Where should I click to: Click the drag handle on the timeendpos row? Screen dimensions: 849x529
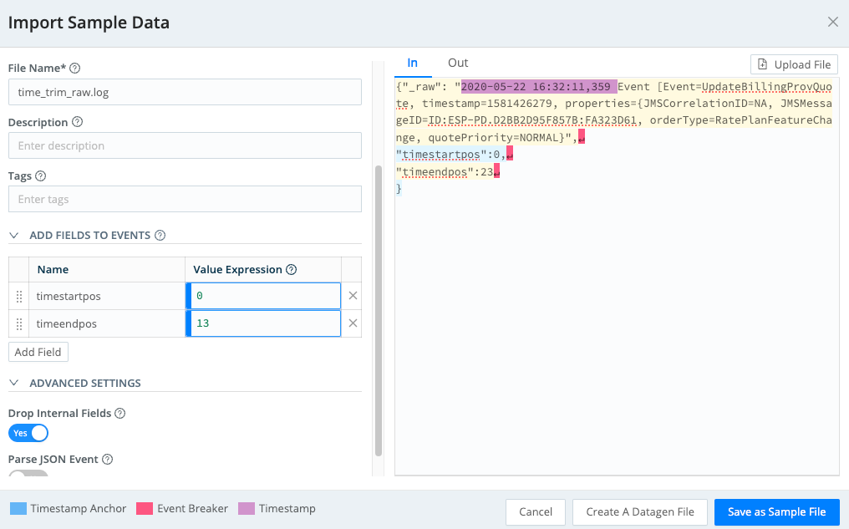pos(18,323)
